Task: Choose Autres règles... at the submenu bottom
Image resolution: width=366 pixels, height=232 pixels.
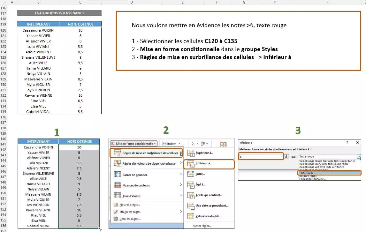Action: tap(202, 226)
